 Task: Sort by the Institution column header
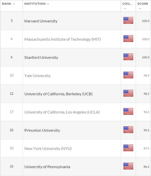(x=37, y=4)
